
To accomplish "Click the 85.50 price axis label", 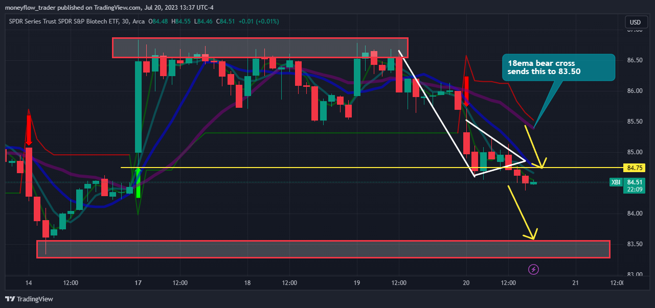I will point(635,122).
